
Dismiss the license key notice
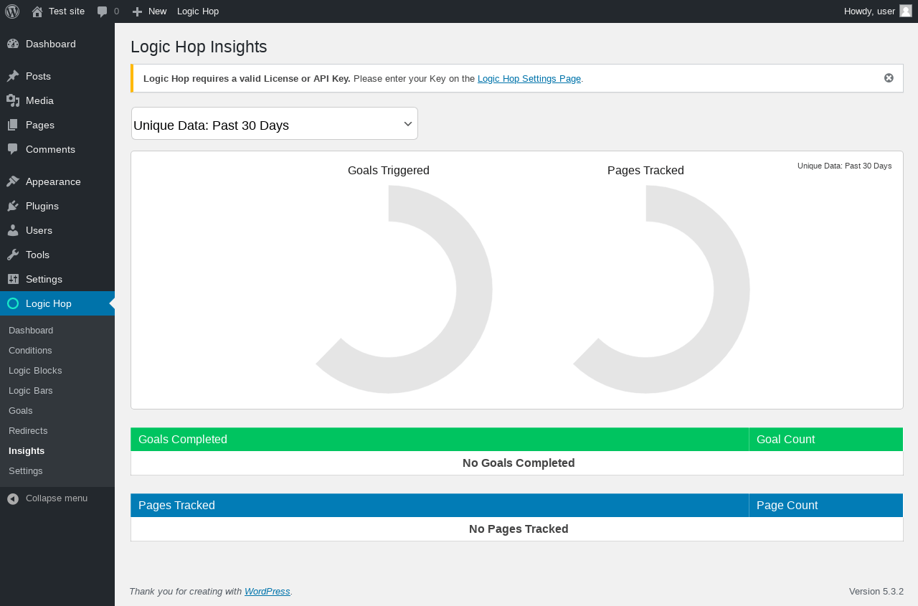(889, 78)
